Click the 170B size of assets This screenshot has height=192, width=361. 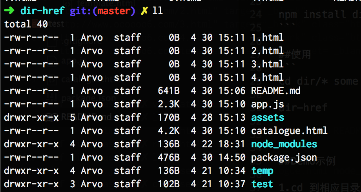click(169, 117)
